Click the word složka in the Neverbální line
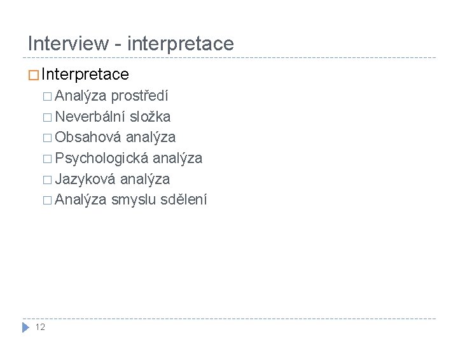Screen dimensions: 458x344 coord(149,117)
